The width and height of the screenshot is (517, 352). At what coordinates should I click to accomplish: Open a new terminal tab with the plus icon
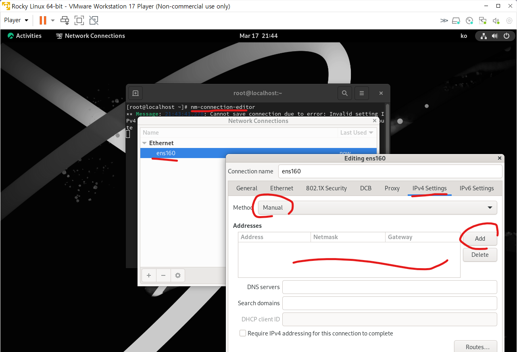tap(136, 93)
